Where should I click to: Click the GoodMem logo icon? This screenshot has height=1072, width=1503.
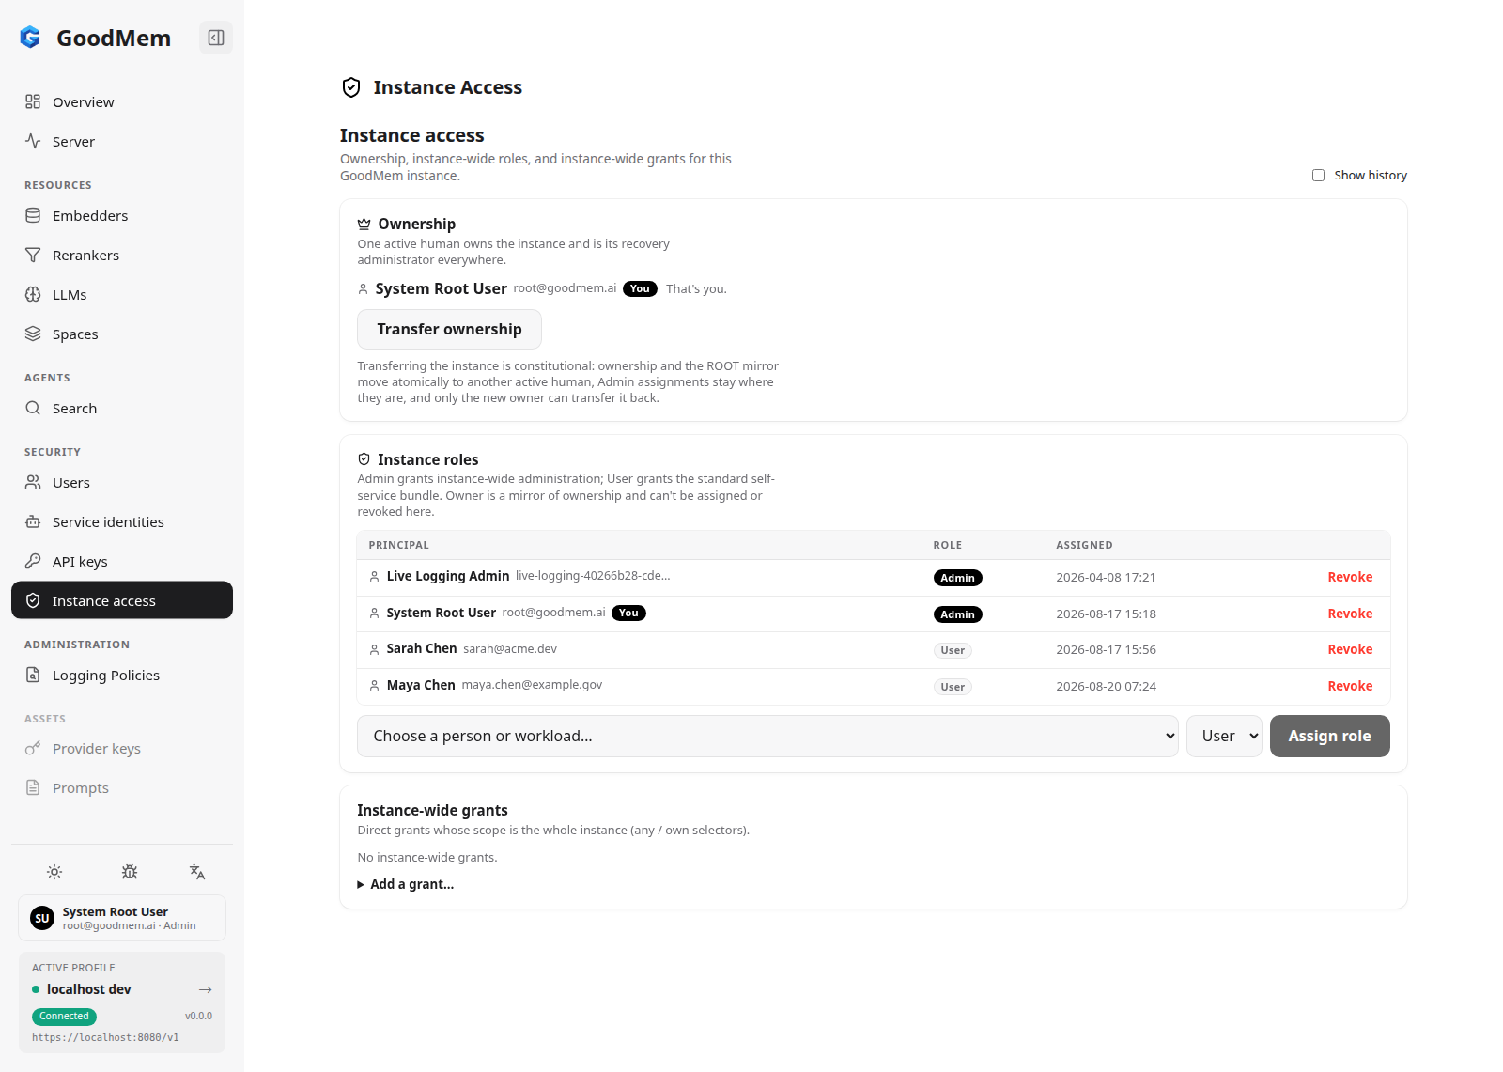pyautogui.click(x=30, y=38)
